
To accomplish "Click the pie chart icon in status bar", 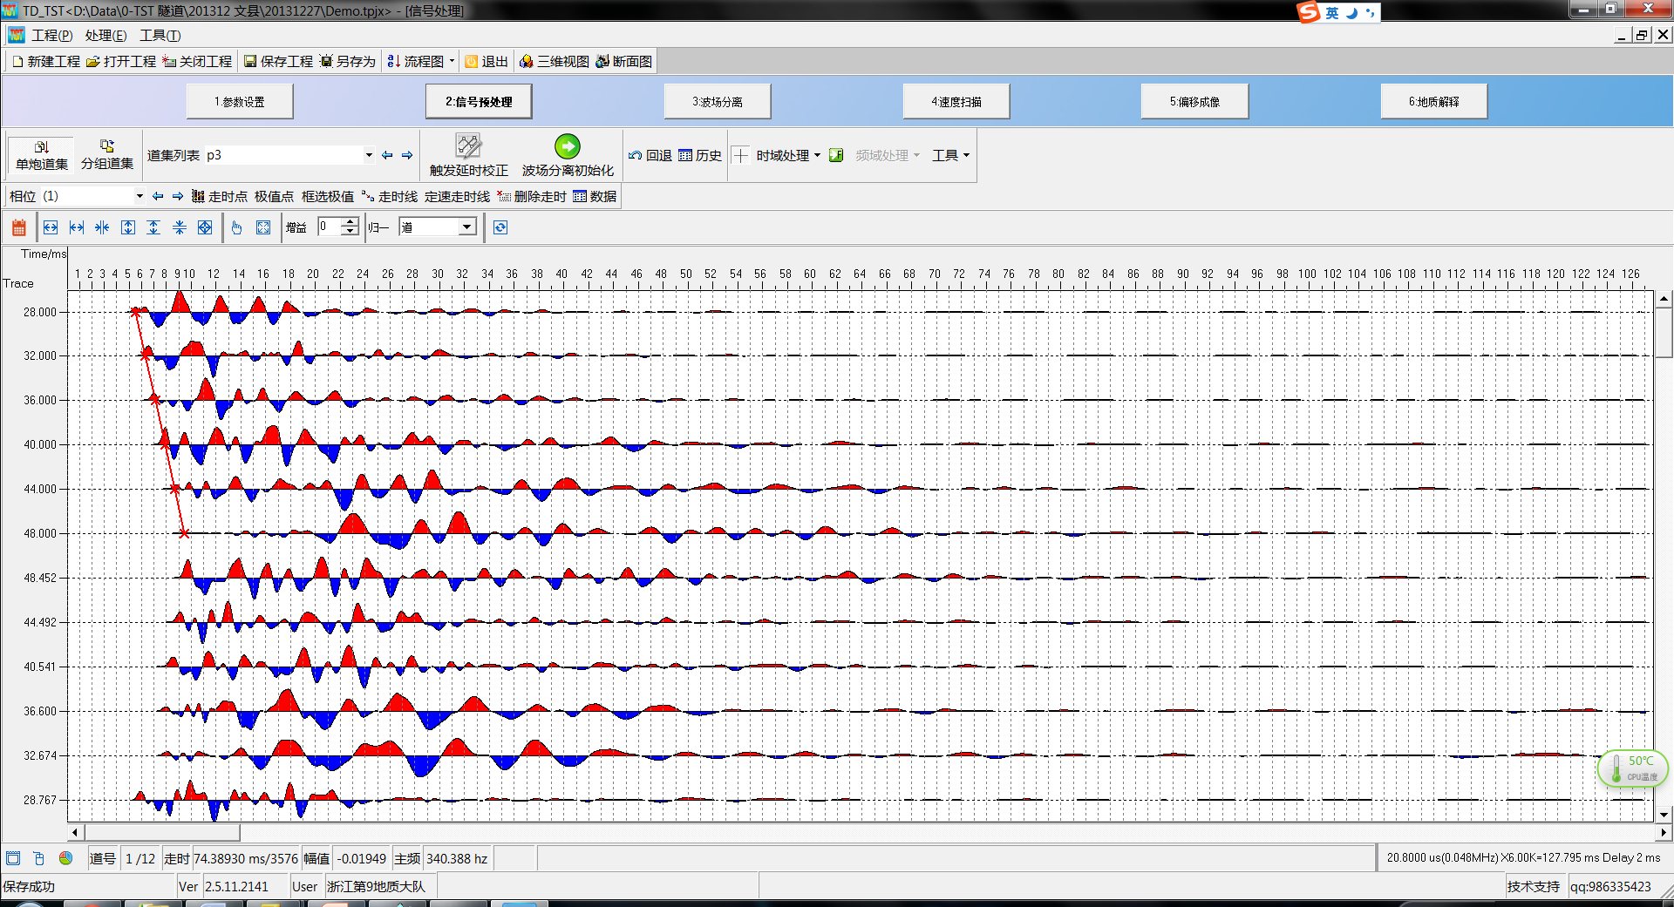I will [x=65, y=858].
